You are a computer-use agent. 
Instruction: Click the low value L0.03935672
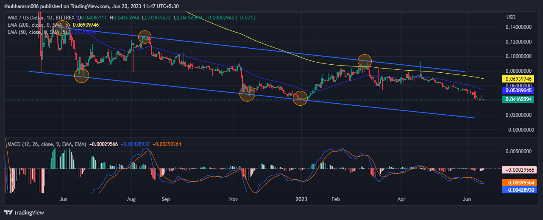157,18
